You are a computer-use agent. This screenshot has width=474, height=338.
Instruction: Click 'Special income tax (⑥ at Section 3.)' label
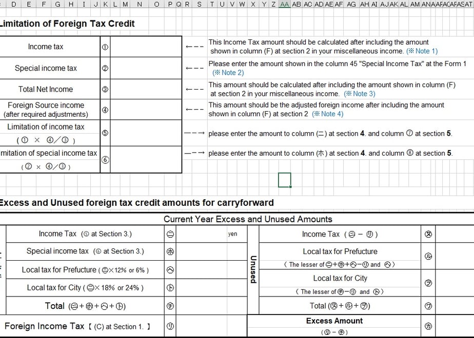pyautogui.click(x=85, y=251)
